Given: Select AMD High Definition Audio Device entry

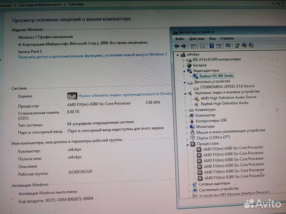Looking at the screenshot, I should tap(228, 98).
